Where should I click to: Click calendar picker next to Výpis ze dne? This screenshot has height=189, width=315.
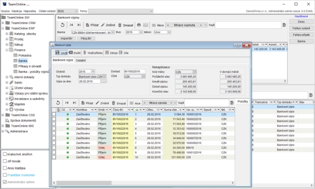104,81
